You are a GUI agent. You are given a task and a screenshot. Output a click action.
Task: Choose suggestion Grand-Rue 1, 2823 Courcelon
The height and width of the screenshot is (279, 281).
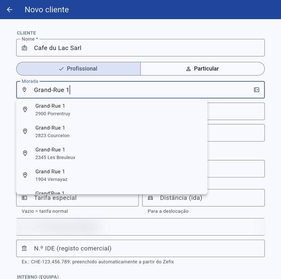tap(112, 132)
